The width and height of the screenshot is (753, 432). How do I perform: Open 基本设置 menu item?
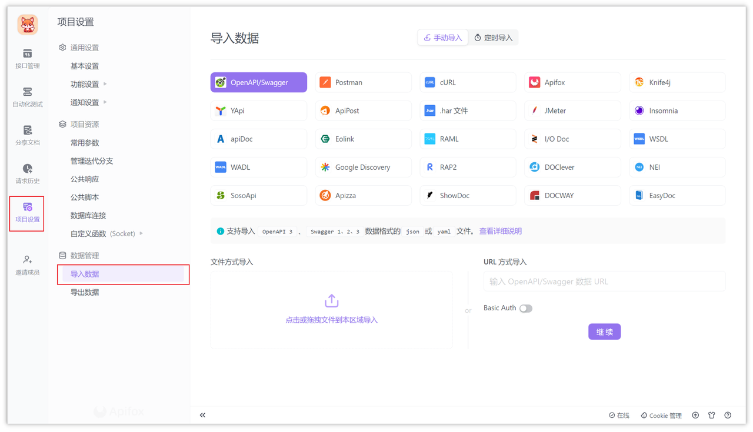(85, 66)
